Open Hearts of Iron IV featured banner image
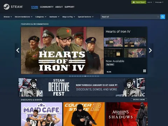 click(62, 51)
